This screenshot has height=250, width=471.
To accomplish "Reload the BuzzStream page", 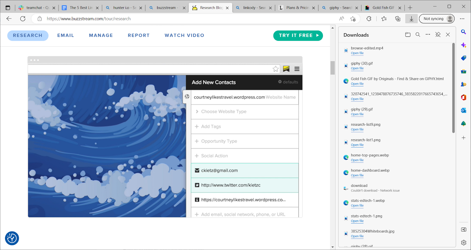I will [23, 19].
